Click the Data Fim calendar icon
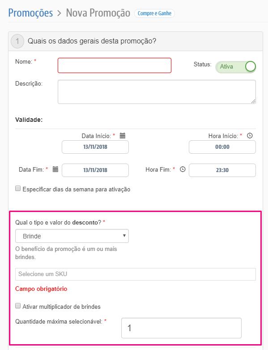Image resolution: width=268 pixels, height=350 pixels. (x=55, y=169)
